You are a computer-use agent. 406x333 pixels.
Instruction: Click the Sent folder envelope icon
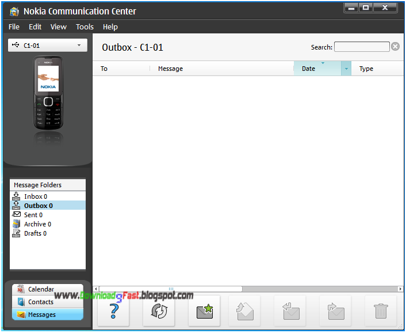pyautogui.click(x=16, y=214)
